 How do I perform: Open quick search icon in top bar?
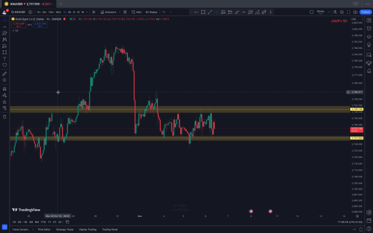(x=335, y=12)
